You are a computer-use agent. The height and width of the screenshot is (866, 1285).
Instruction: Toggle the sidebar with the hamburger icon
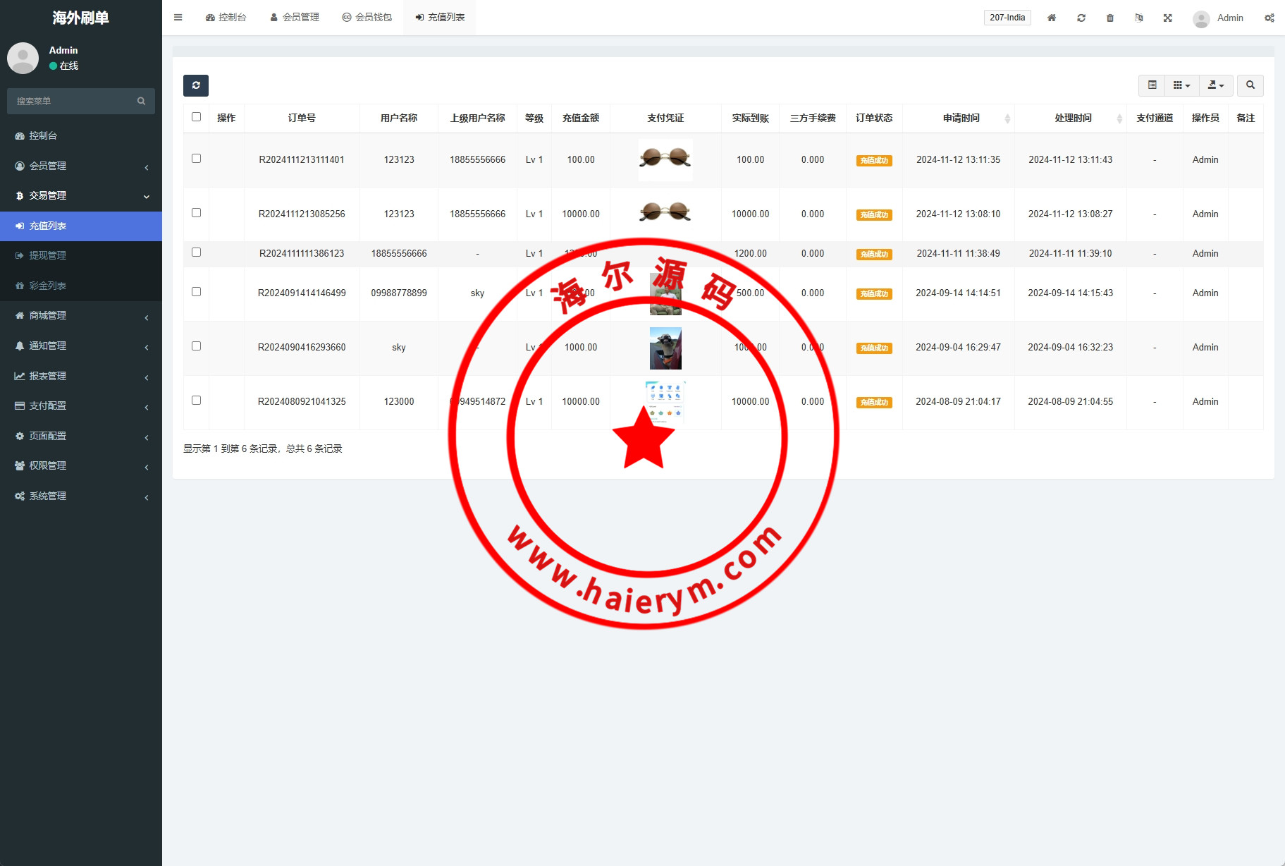click(x=178, y=18)
